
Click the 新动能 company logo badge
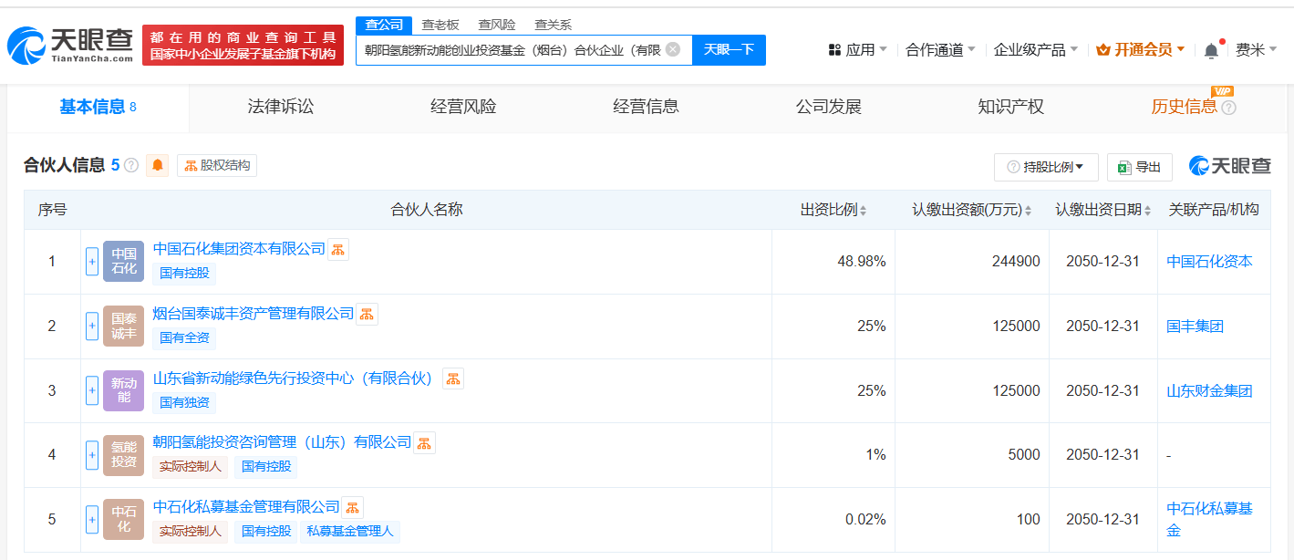click(x=124, y=390)
